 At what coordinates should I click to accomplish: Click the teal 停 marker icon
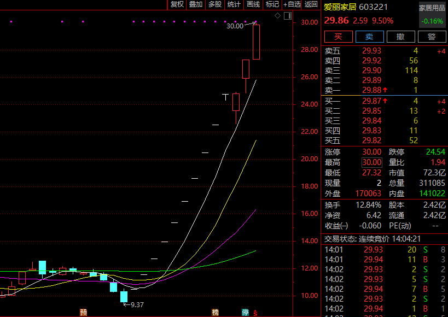click(x=245, y=312)
